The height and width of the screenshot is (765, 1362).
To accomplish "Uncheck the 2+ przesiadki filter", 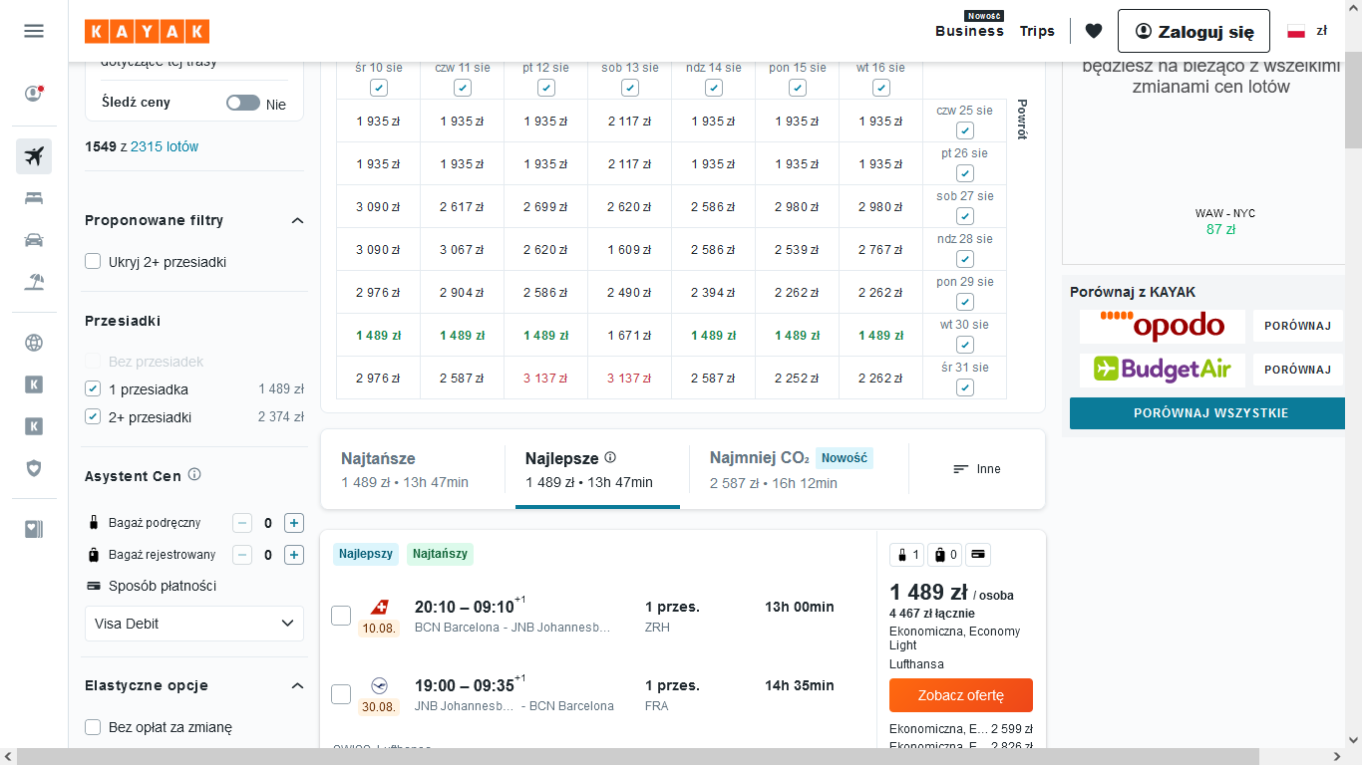I will (x=93, y=416).
